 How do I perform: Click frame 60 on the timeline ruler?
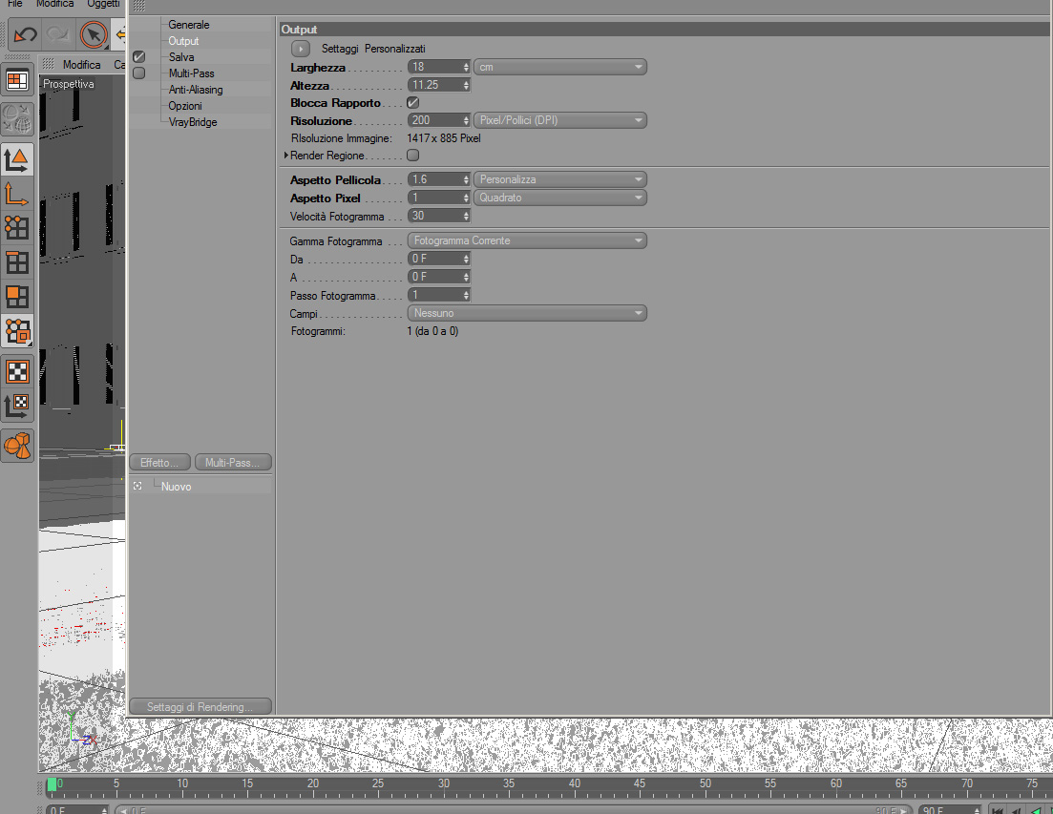[x=835, y=783]
